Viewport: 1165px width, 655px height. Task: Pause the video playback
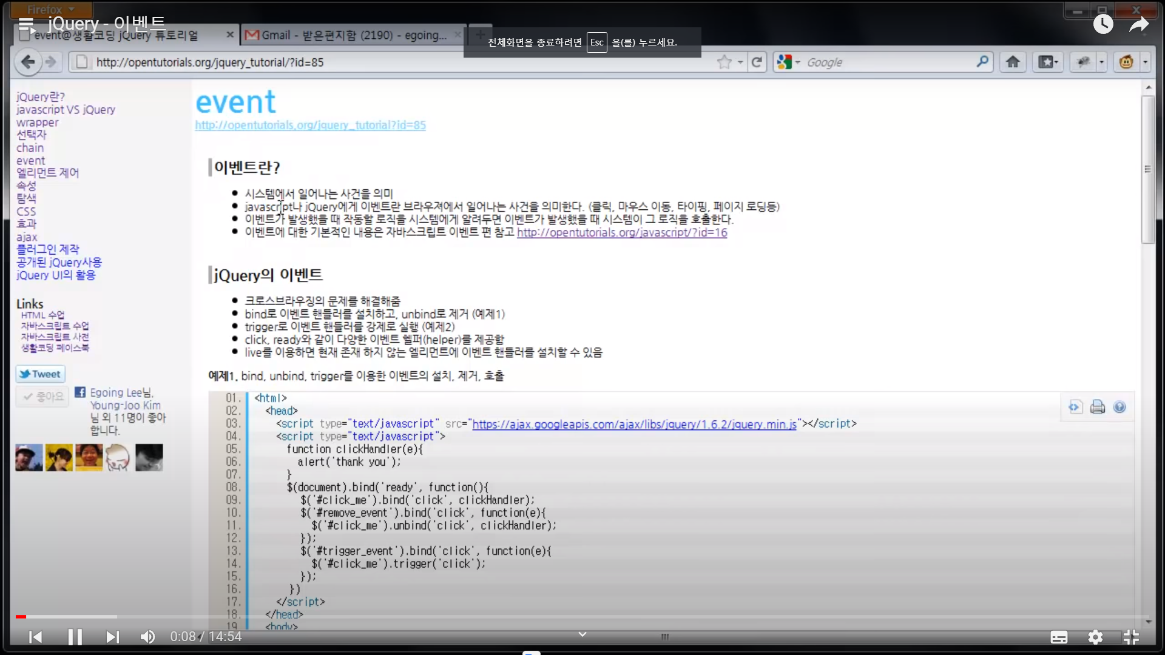pos(75,637)
